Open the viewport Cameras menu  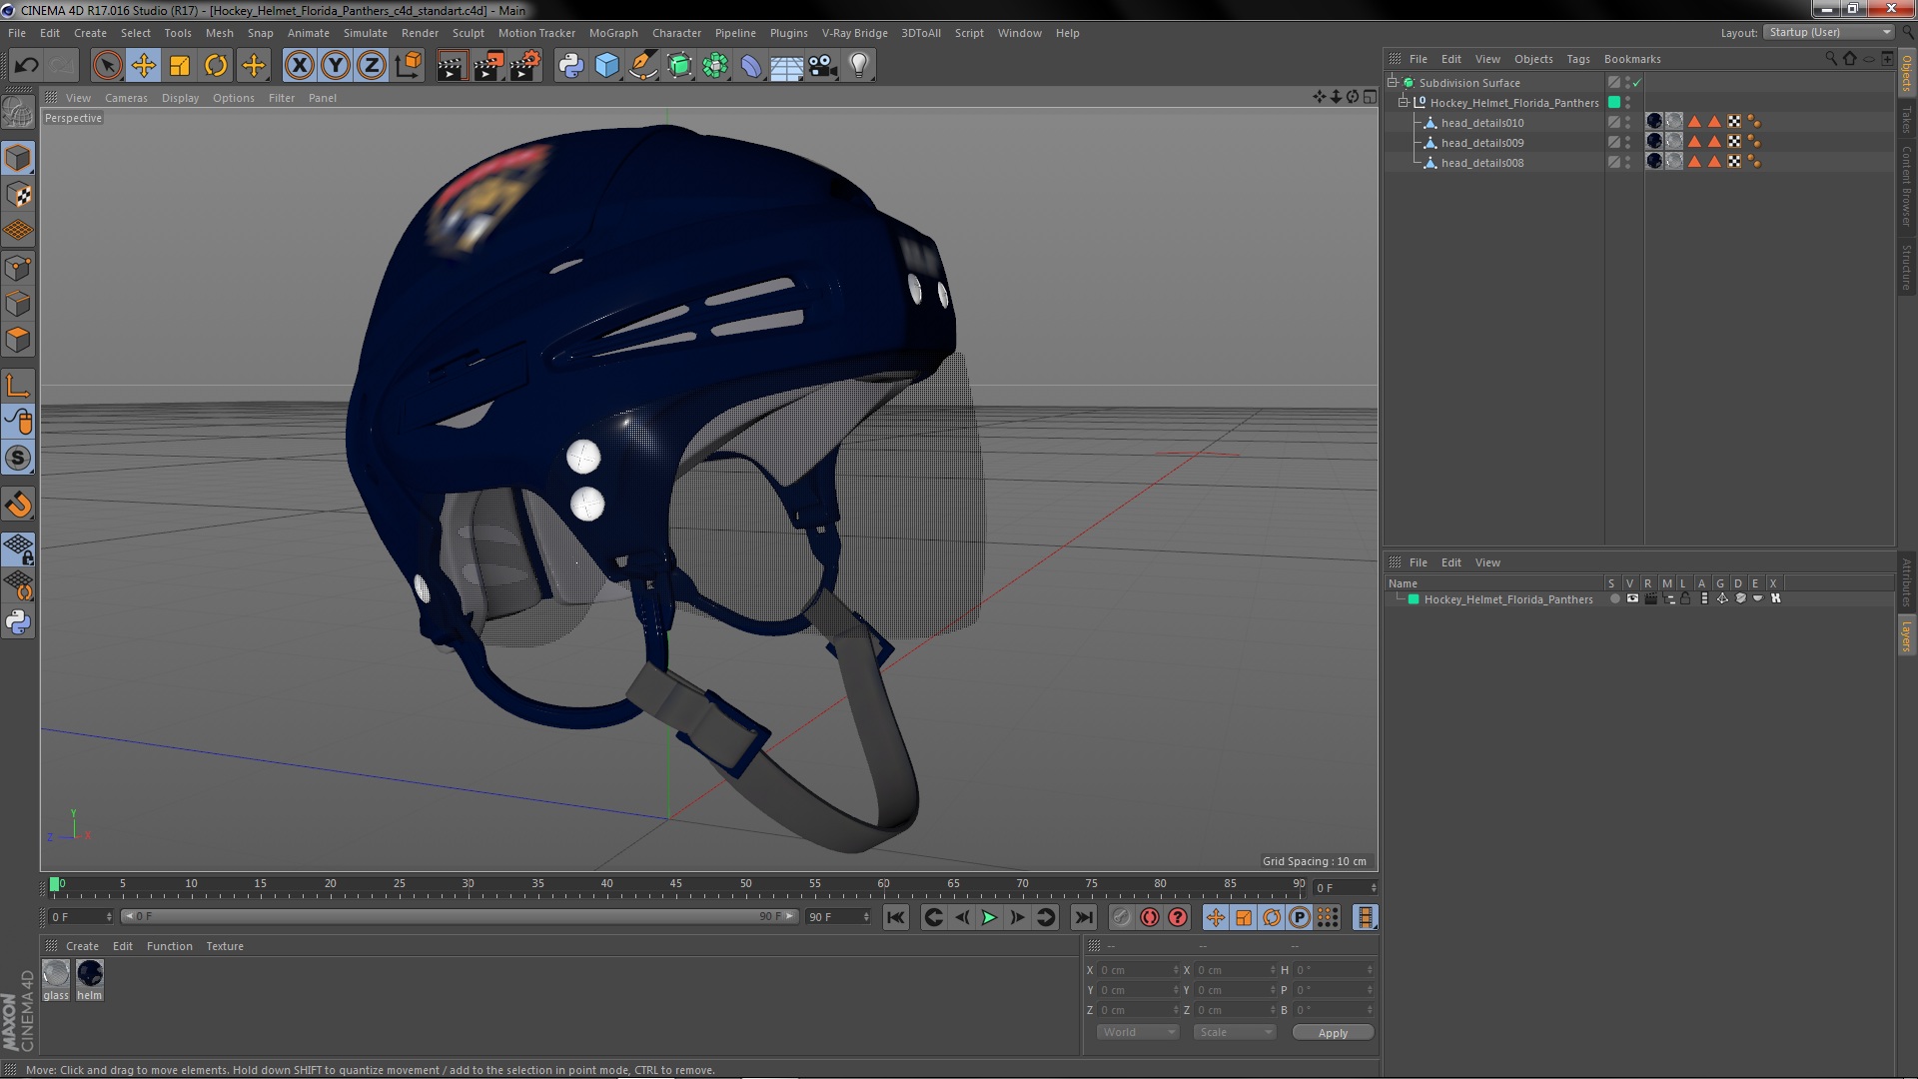[126, 98]
